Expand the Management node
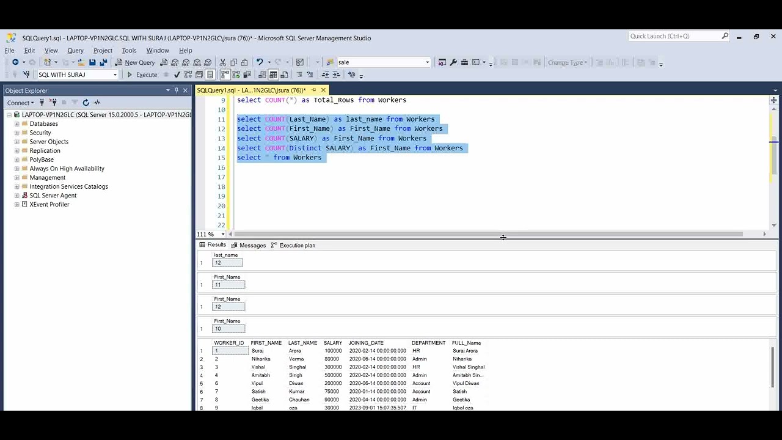 point(17,178)
